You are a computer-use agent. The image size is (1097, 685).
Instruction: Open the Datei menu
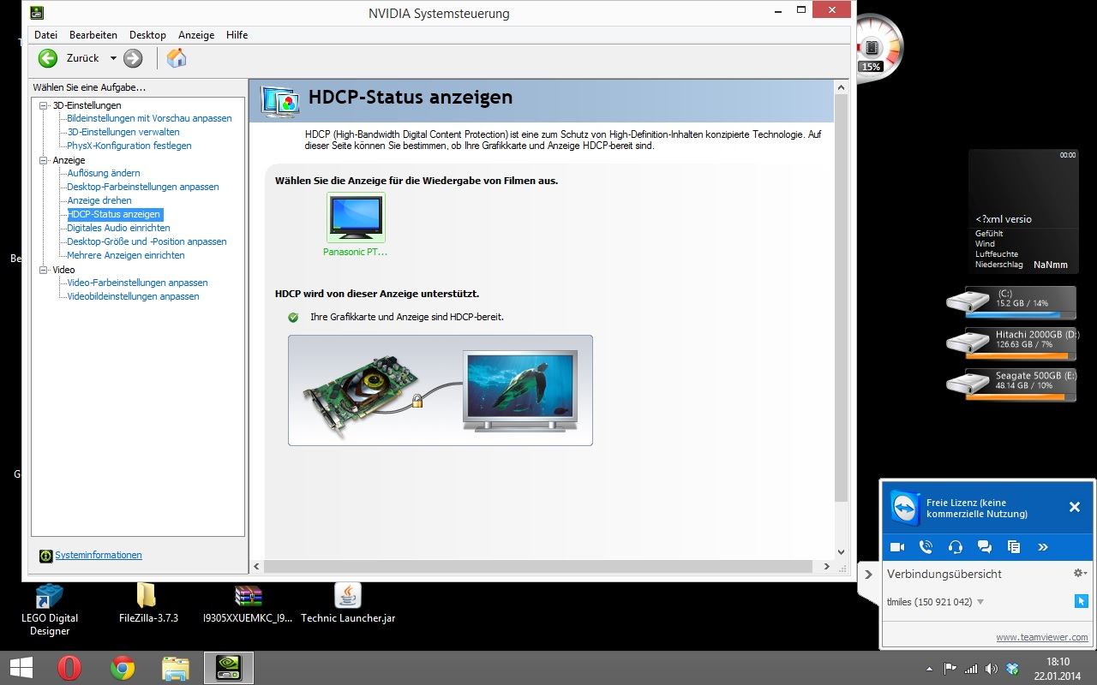pos(45,35)
